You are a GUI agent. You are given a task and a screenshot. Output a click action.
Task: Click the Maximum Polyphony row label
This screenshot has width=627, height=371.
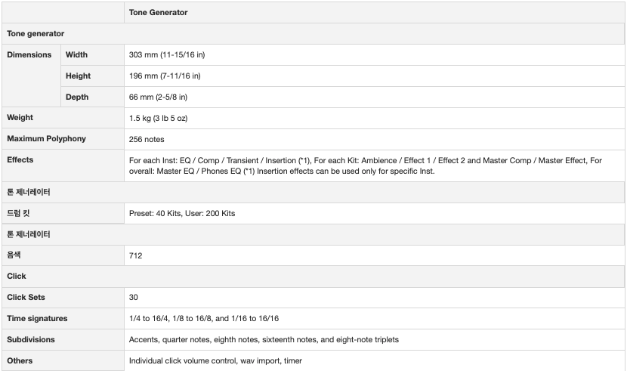click(x=47, y=139)
